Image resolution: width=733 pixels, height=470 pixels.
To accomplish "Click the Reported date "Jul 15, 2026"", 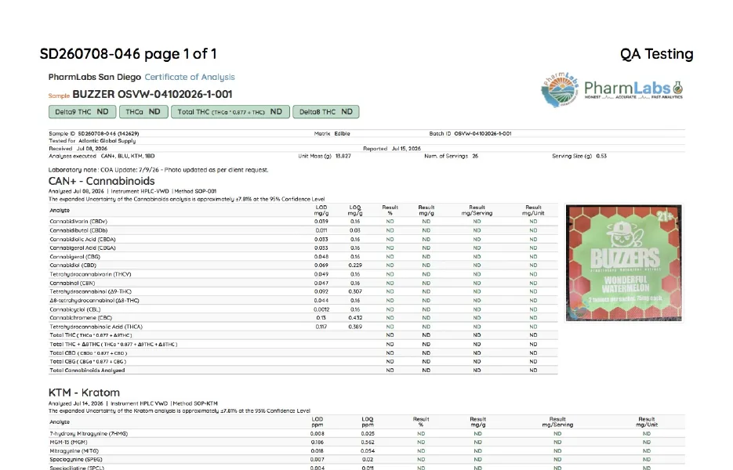I will click(x=406, y=149).
